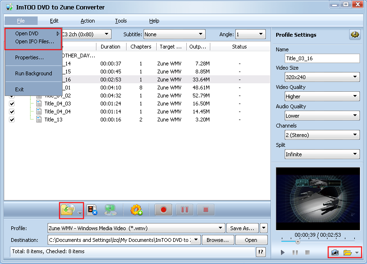Open the Destination path dropdown
367x264 pixels.
click(196, 240)
